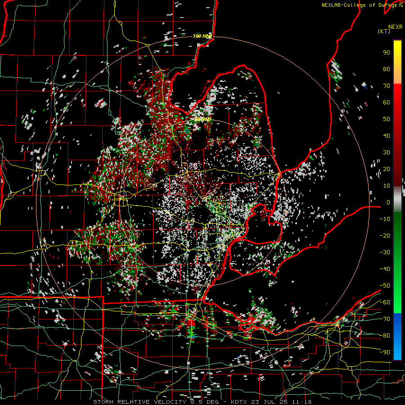Image resolution: width=405 pixels, height=405 pixels.
Task: Click the 90 value on velocity scale
Action: [387, 53]
